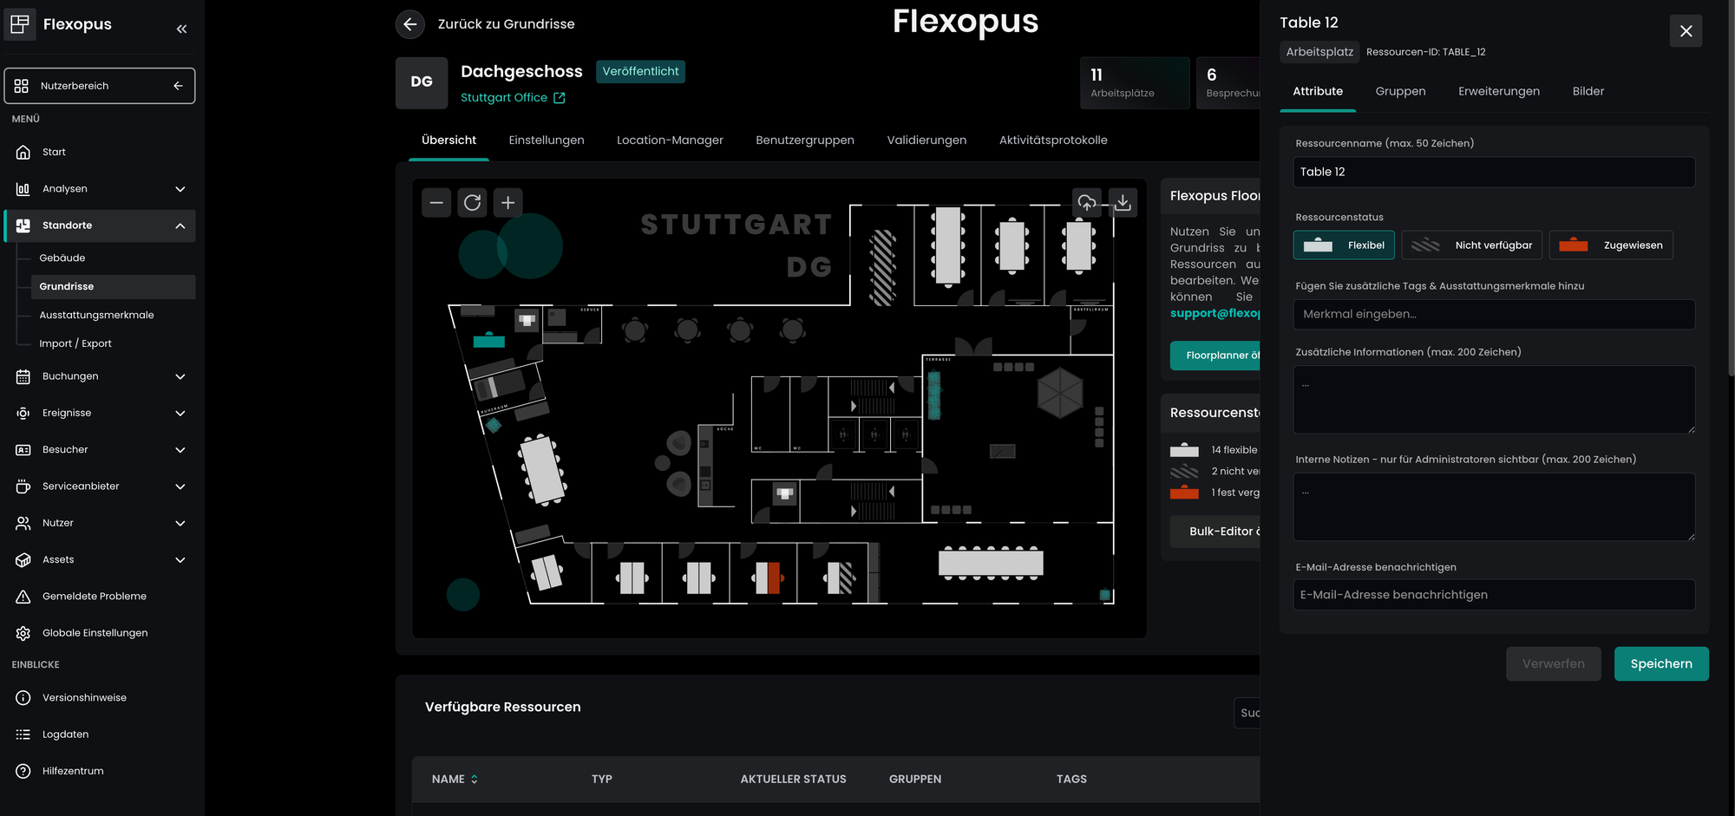Viewport: 1735px width, 816px height.
Task: Open Stuttgart Office external link icon
Action: pyautogui.click(x=560, y=98)
